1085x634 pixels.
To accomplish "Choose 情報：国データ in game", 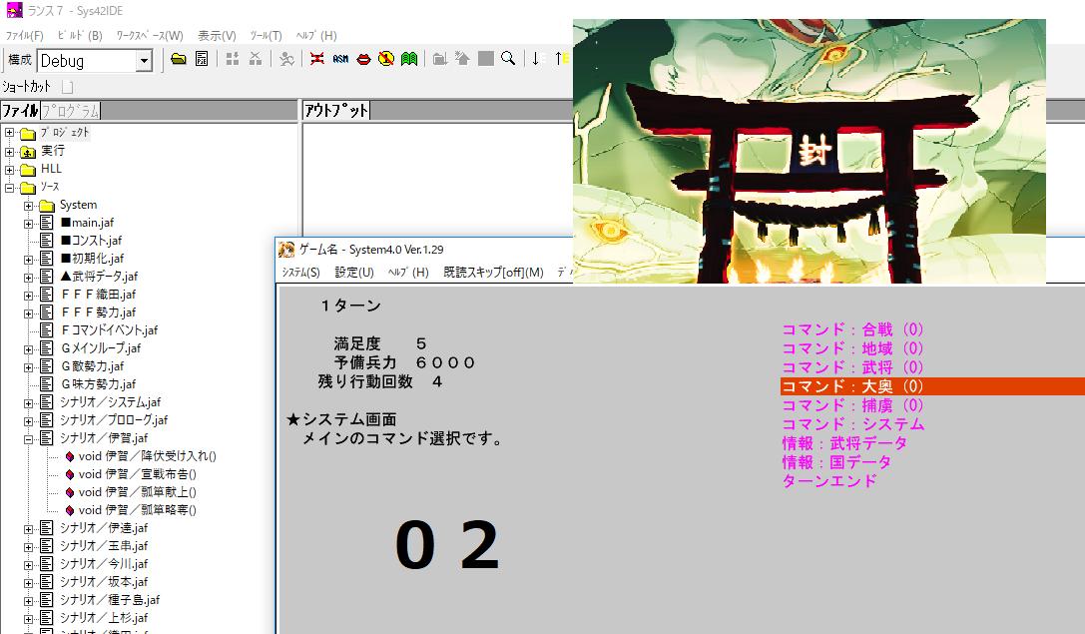I will click(835, 461).
